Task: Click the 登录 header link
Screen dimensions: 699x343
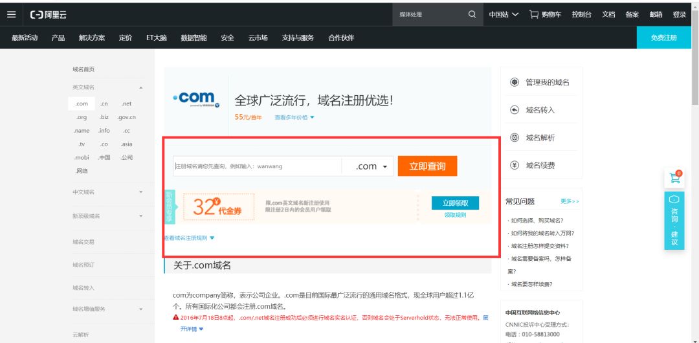Action: 680,14
